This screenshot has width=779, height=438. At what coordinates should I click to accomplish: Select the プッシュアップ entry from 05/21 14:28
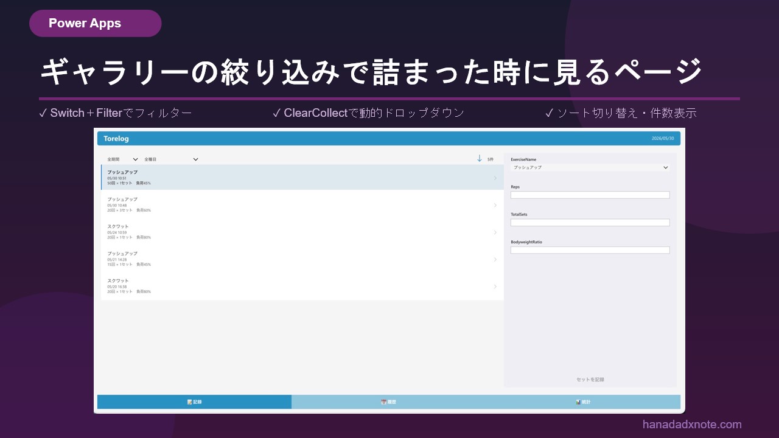[302, 259]
